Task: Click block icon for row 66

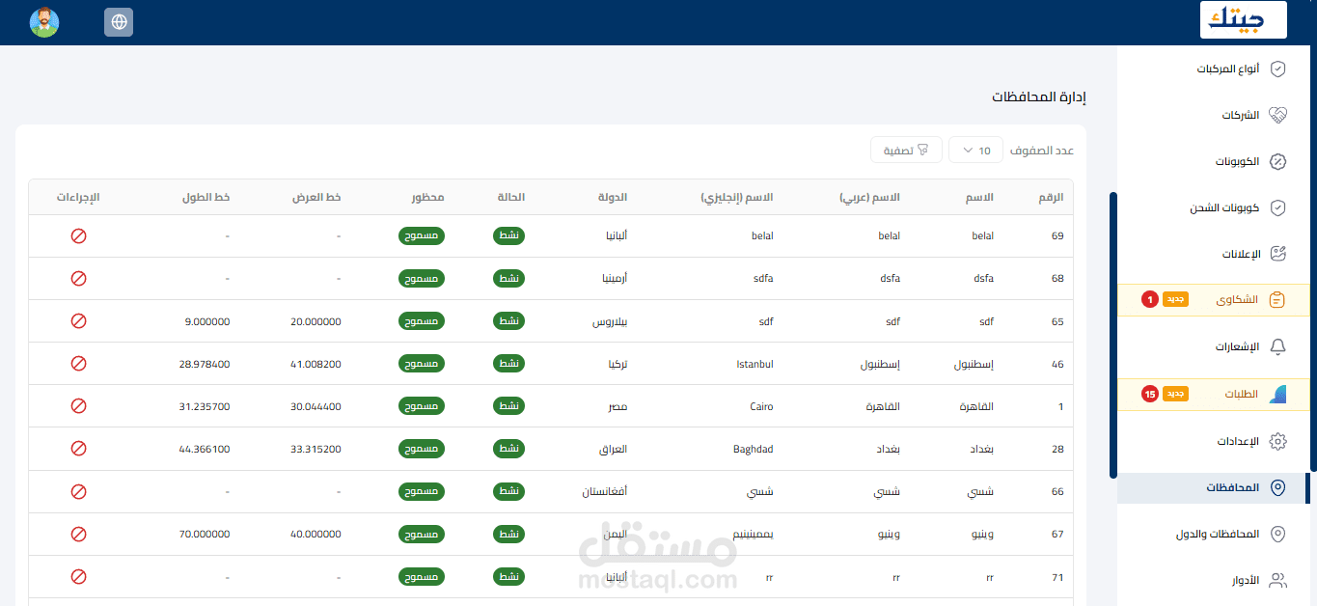Action: click(x=79, y=491)
